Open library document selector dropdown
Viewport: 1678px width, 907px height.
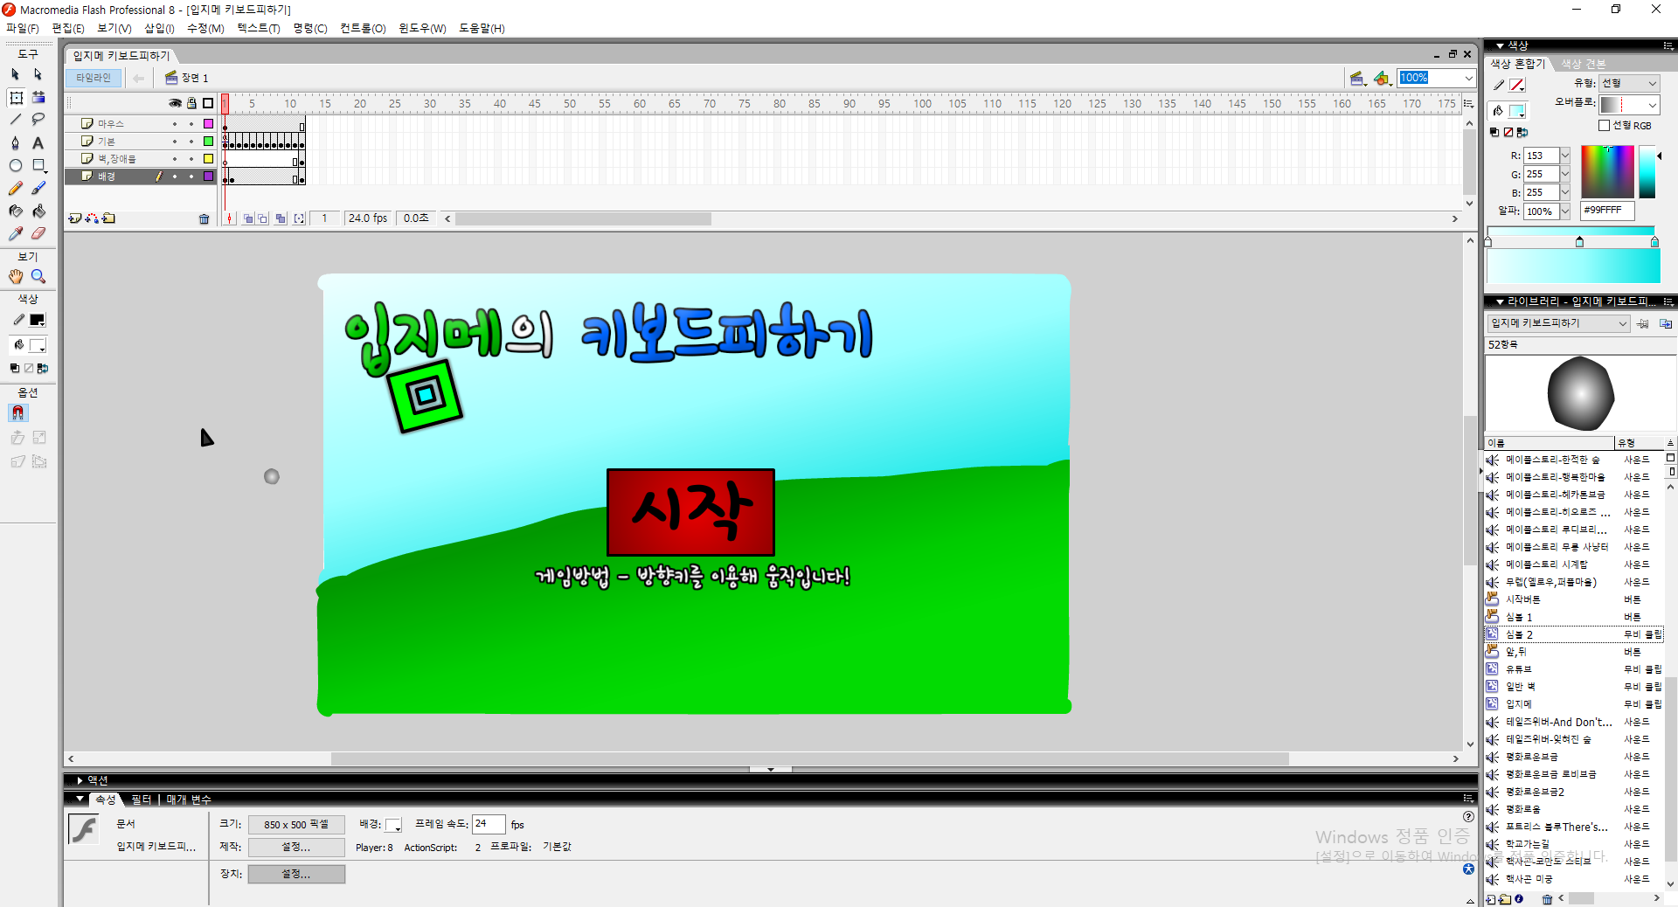pos(1558,323)
